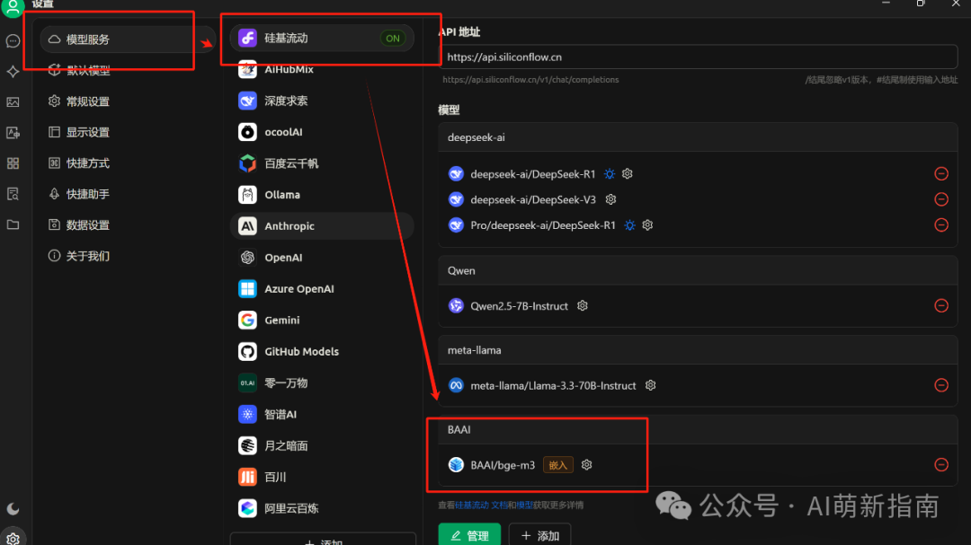Toggle the ON switch for 硅基流动
This screenshot has height=545, width=971.
pos(393,39)
